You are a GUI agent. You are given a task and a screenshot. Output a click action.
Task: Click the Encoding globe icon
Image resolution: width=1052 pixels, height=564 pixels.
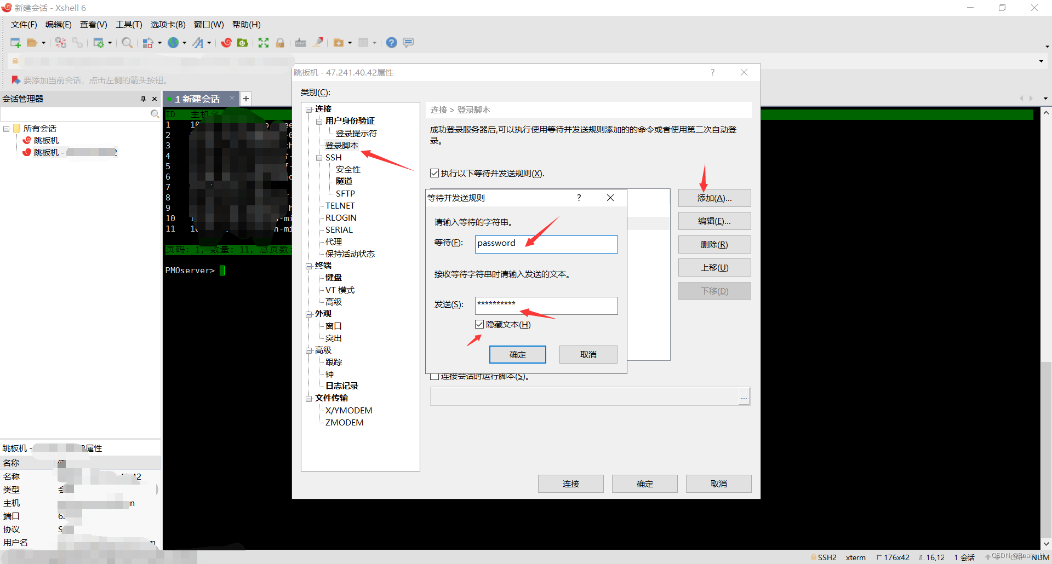173,43
